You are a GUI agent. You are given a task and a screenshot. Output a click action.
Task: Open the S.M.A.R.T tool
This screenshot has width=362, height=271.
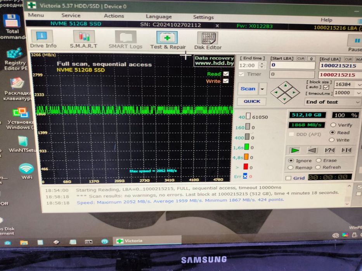pos(83,39)
